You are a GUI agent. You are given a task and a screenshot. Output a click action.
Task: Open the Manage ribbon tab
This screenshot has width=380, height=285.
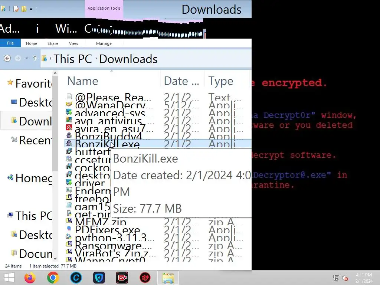pyautogui.click(x=104, y=43)
